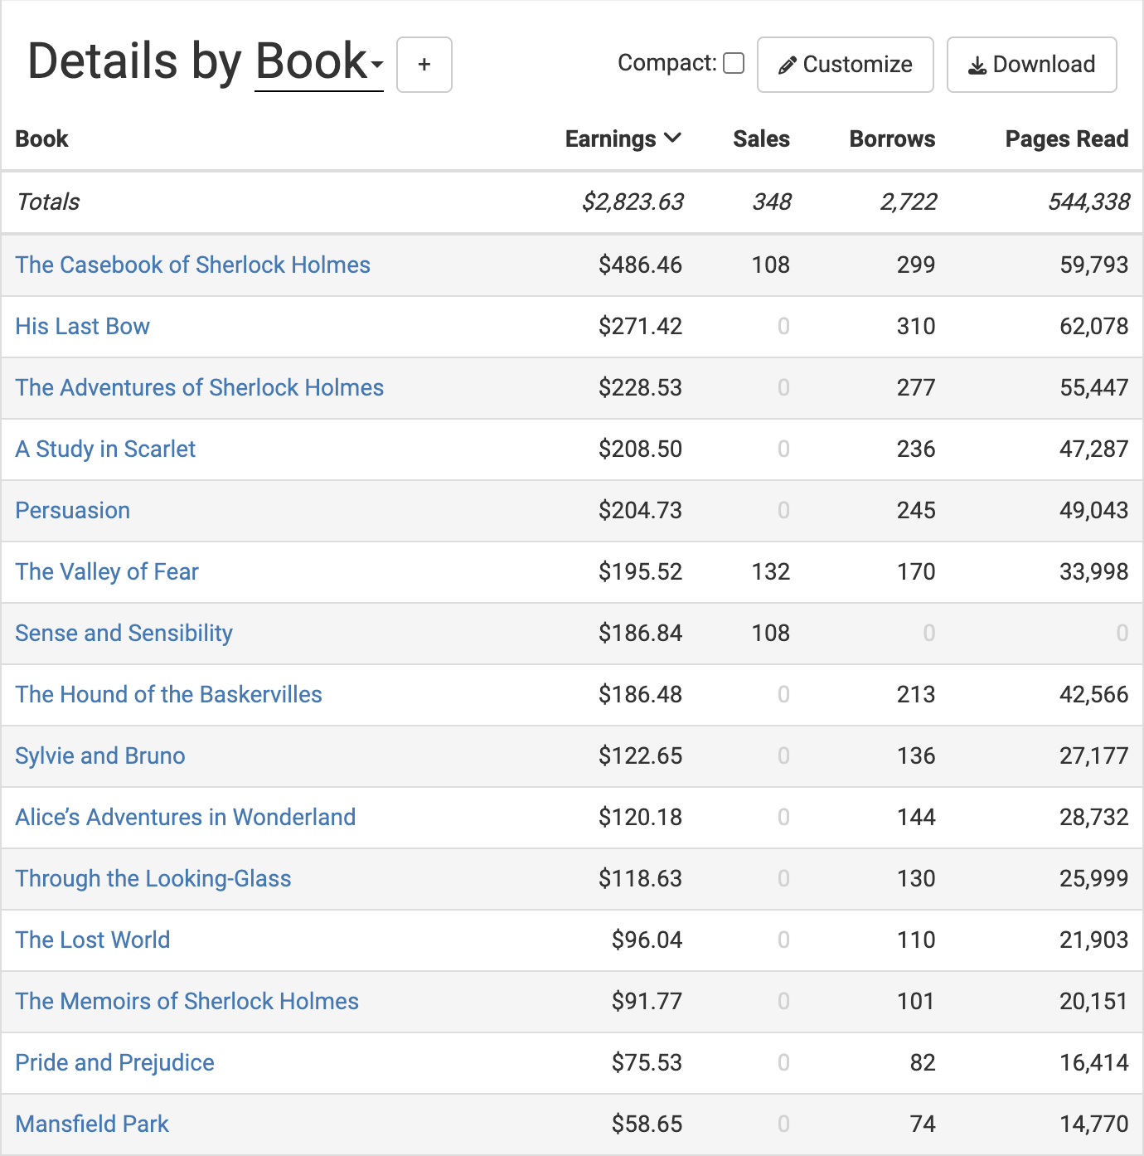Select the $228.53 earnings cell
Viewport: 1144px width, 1156px height.
[x=640, y=387]
